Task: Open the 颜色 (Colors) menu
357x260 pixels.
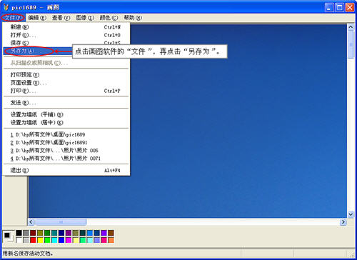Action: 109,18
